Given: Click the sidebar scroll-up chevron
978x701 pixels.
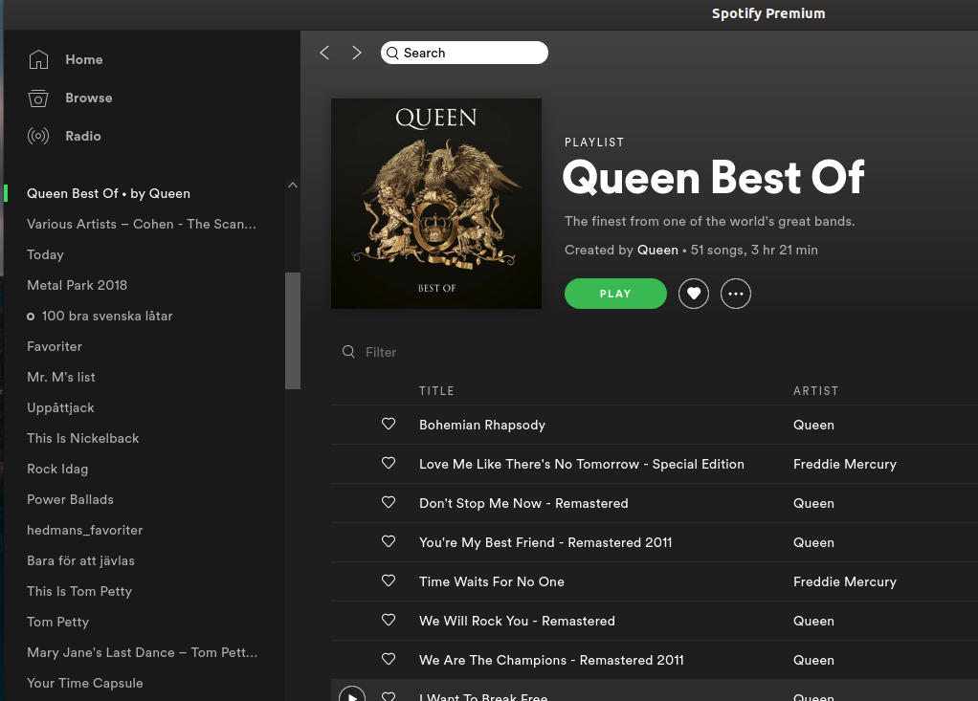Looking at the screenshot, I should tap(293, 186).
